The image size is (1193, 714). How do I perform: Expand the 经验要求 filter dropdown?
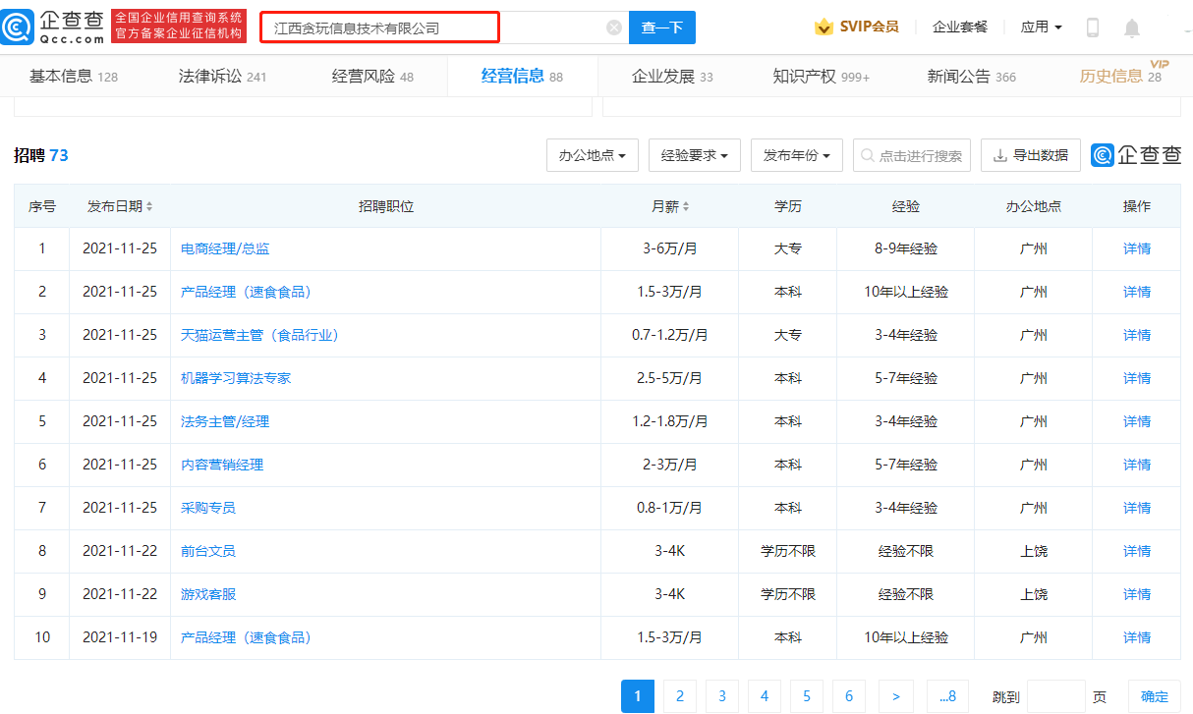(x=694, y=155)
